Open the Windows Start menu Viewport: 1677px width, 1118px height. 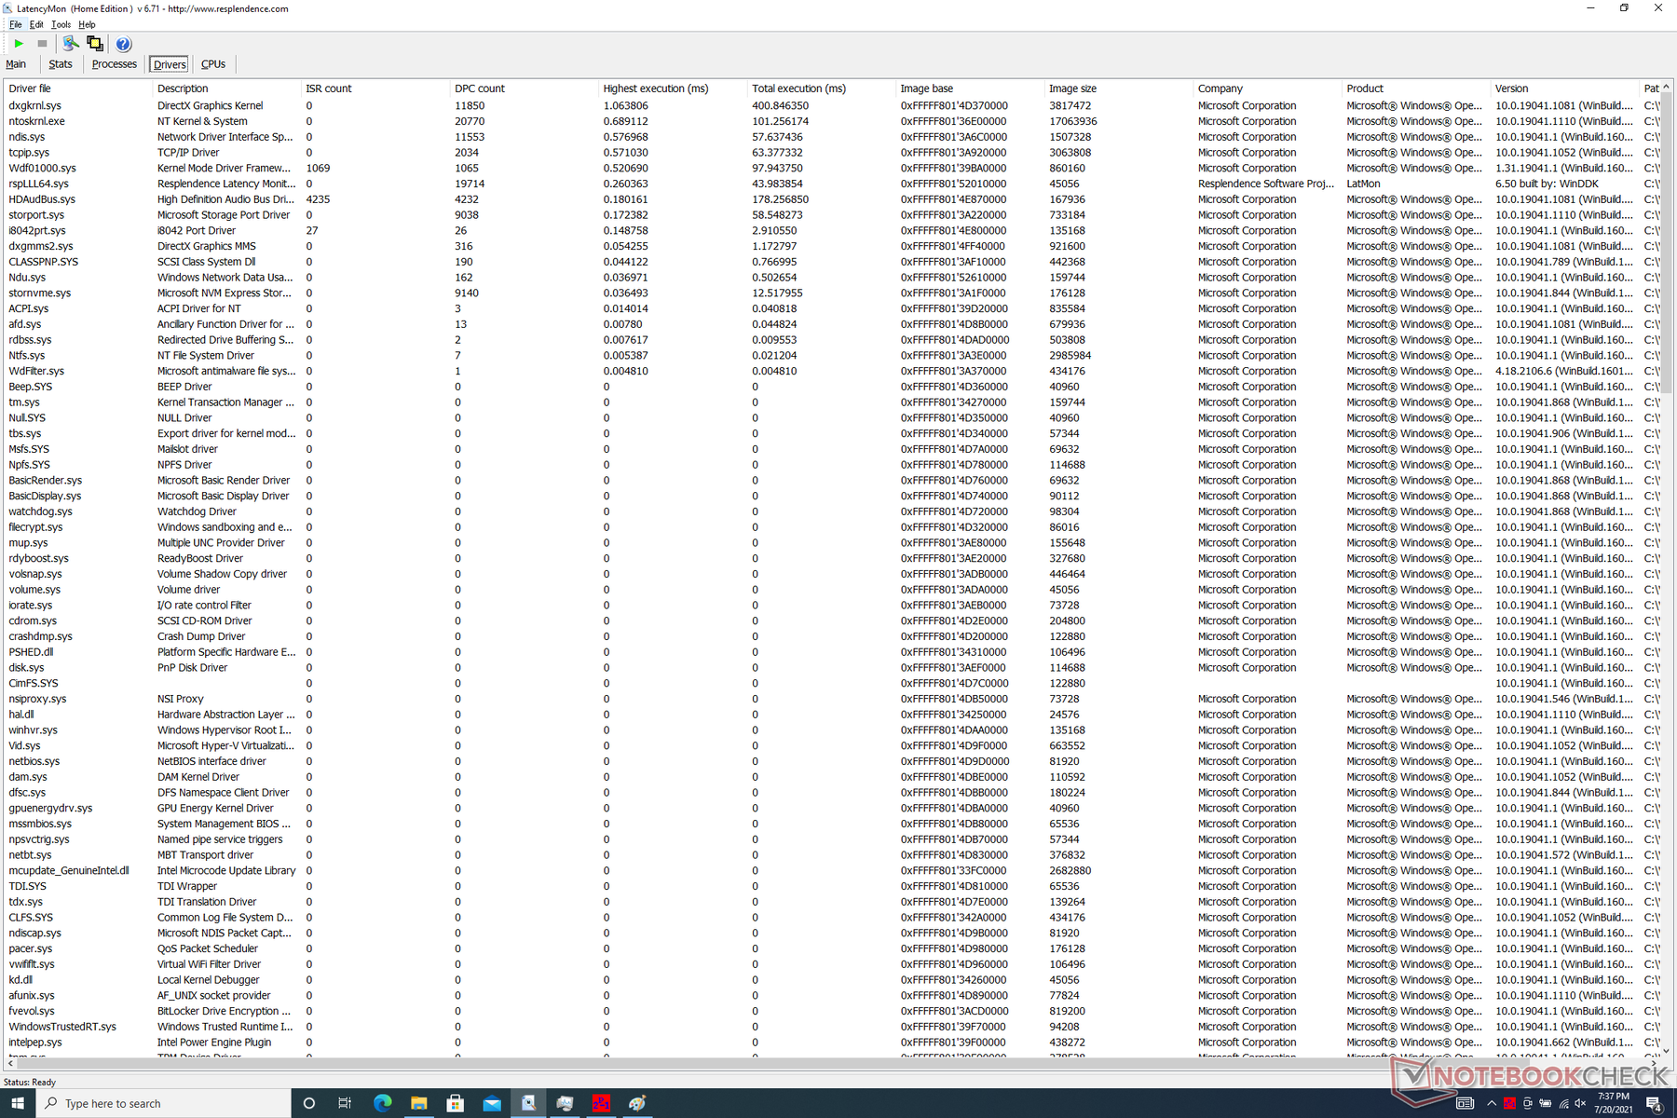(x=18, y=1103)
